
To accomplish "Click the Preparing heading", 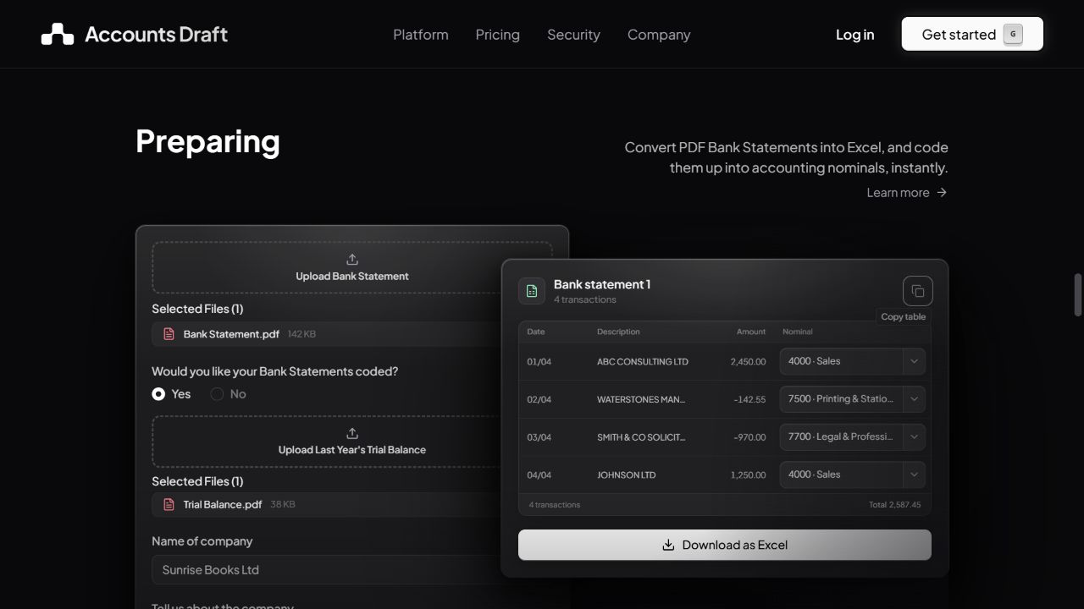I will click(x=207, y=141).
